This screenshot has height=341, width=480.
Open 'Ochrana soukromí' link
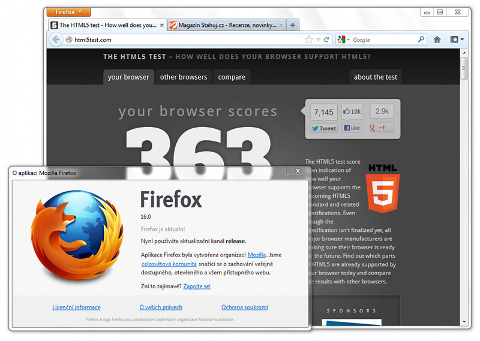[245, 307]
